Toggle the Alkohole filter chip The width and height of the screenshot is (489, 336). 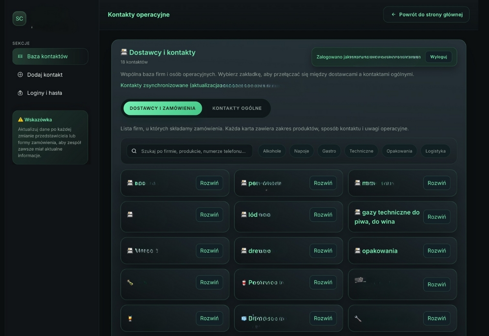(271, 151)
